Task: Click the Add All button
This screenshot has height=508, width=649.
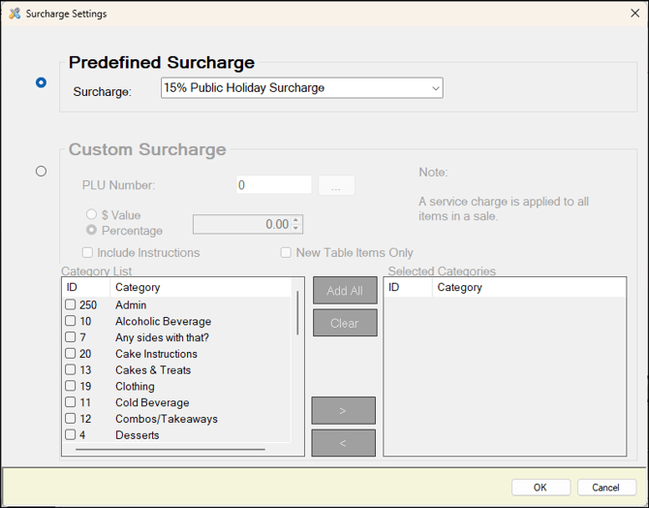Action: point(345,291)
